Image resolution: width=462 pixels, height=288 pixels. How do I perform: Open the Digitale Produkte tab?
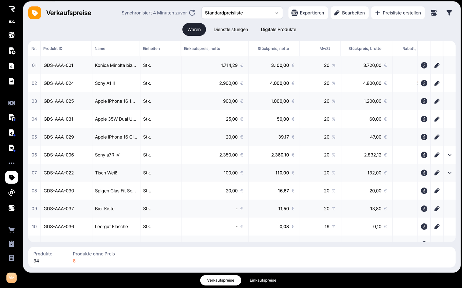(x=278, y=29)
